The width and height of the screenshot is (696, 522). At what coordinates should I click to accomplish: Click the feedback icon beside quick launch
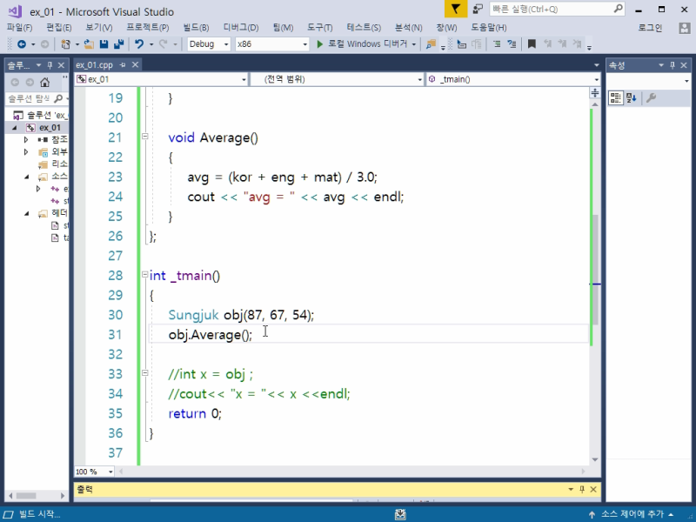click(x=478, y=9)
